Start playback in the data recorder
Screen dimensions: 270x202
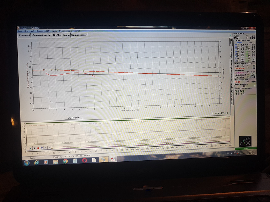click(31, 148)
